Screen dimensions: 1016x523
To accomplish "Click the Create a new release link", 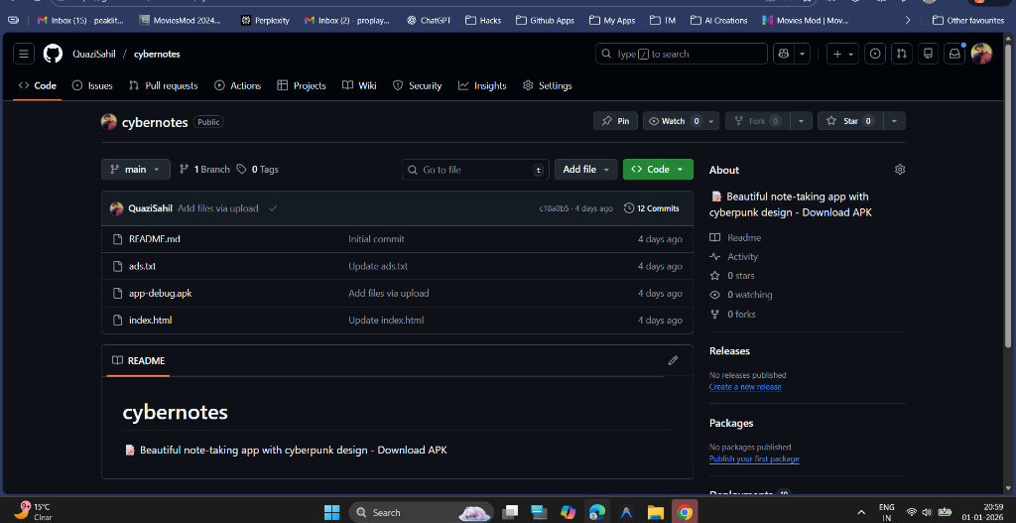I will 744,387.
